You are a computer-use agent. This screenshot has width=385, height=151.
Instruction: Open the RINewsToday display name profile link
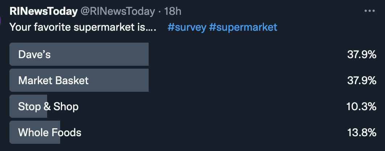point(44,11)
